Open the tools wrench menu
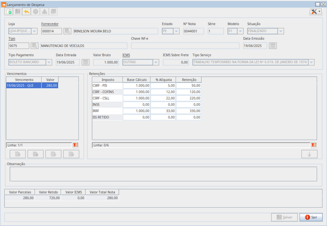Viewport: 327px width, 226px height. pyautogui.click(x=316, y=11)
